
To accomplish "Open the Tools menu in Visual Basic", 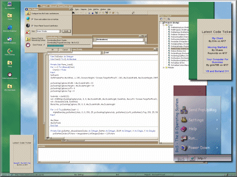I will 90,9.
